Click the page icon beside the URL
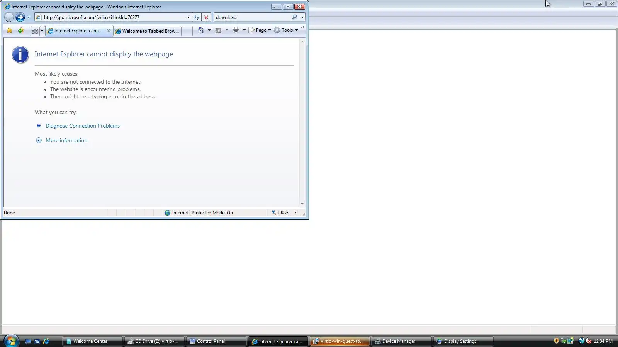 coord(39,17)
